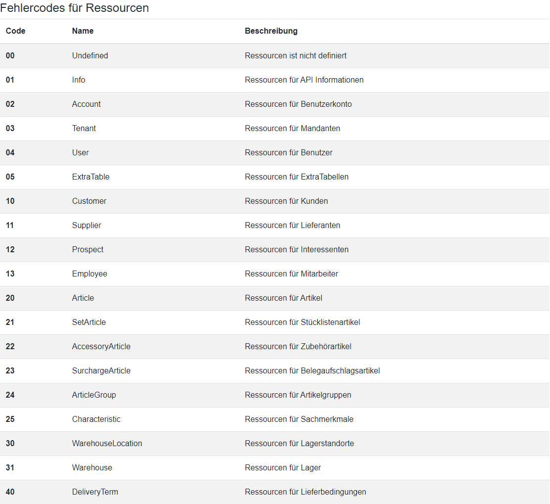Select the Account row name
This screenshot has width=550, height=504.
86,104
